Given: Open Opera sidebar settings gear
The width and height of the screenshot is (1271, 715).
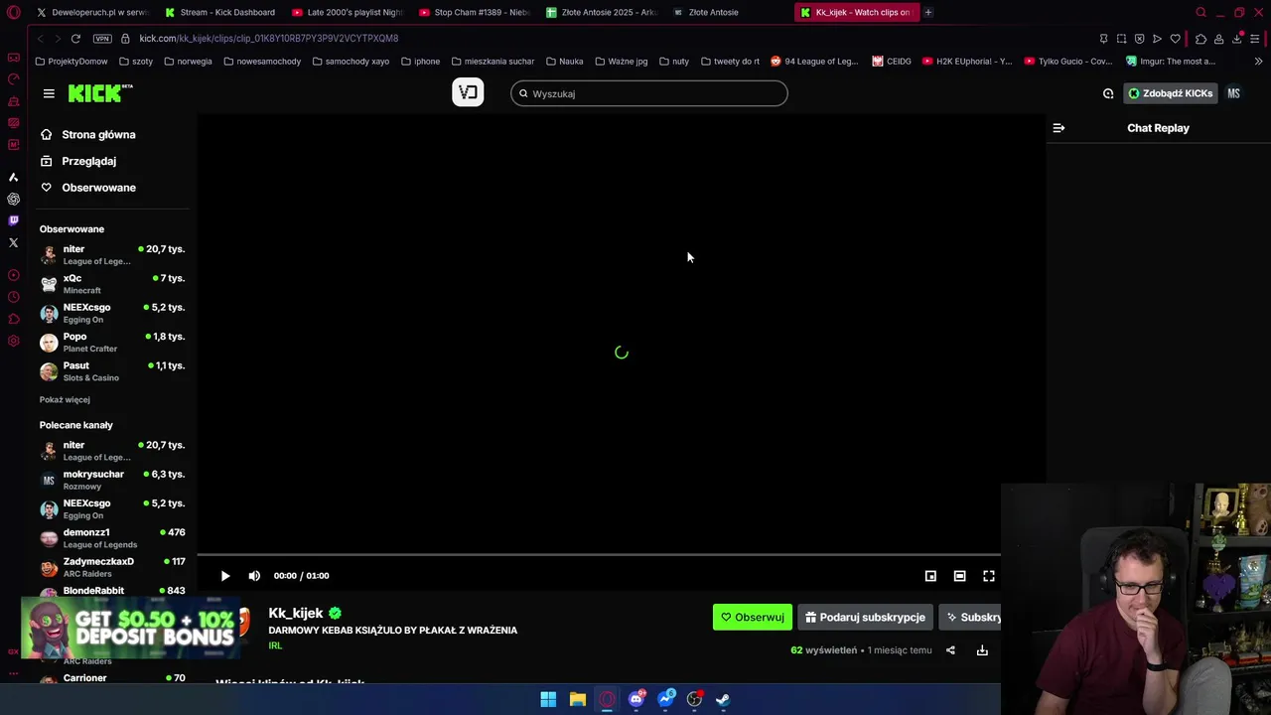Looking at the screenshot, I should 13,341.
